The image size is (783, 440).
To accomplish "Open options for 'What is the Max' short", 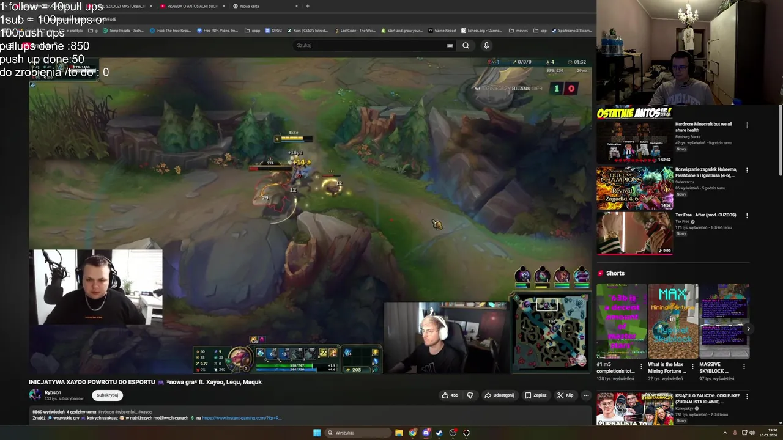I will (x=693, y=367).
